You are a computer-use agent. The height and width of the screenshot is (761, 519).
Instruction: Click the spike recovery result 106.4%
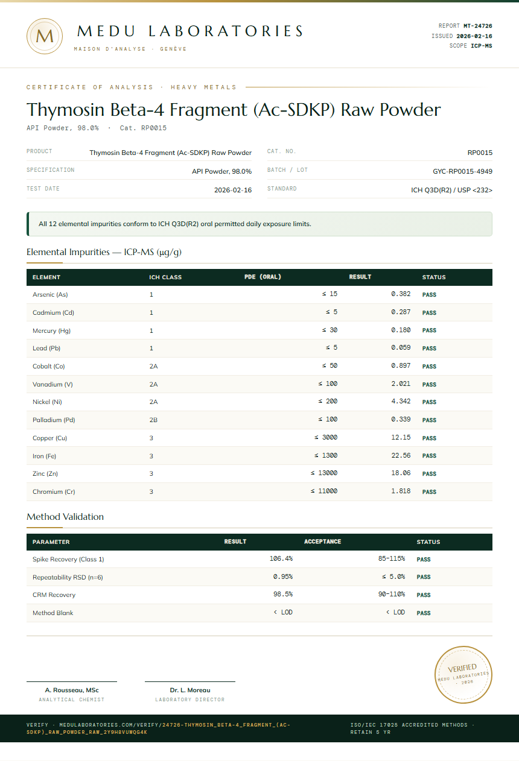tap(281, 559)
